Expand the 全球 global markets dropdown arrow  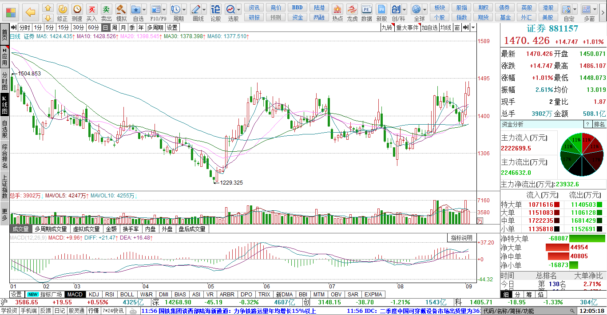[425, 9]
